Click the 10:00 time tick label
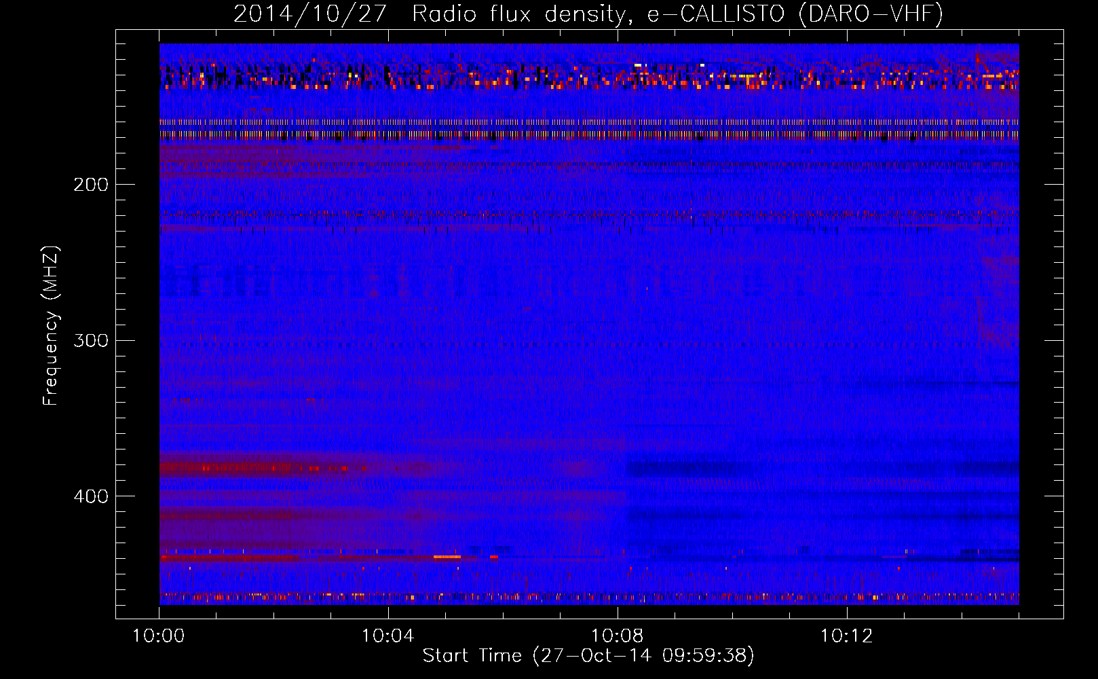The image size is (1098, 679). pos(159,636)
